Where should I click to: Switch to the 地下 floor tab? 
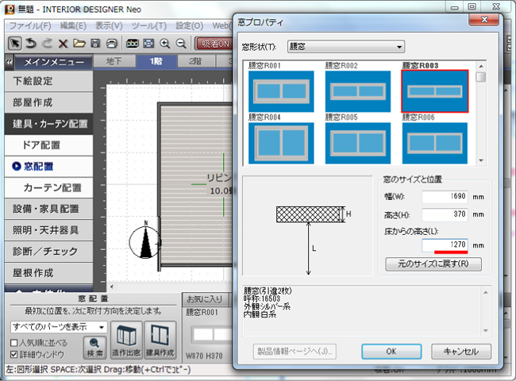114,62
